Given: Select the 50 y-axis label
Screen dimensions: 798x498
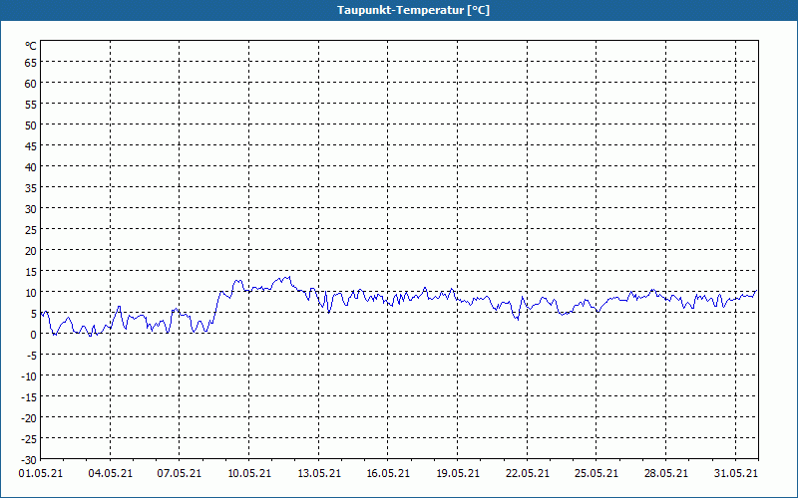Looking at the screenshot, I should click(x=31, y=125).
